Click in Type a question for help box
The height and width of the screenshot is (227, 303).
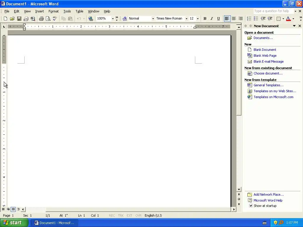(273, 11)
